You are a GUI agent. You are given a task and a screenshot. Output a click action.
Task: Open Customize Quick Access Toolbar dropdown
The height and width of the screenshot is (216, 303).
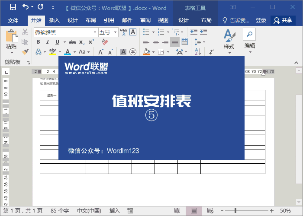pos(53,8)
